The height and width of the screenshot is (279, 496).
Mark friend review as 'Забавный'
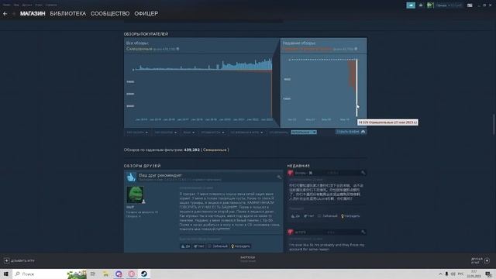coord(218,246)
